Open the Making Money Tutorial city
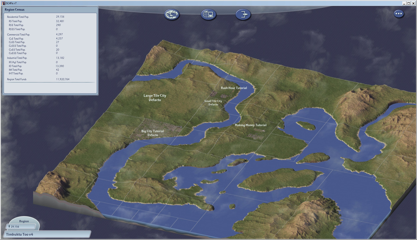 click(251, 125)
